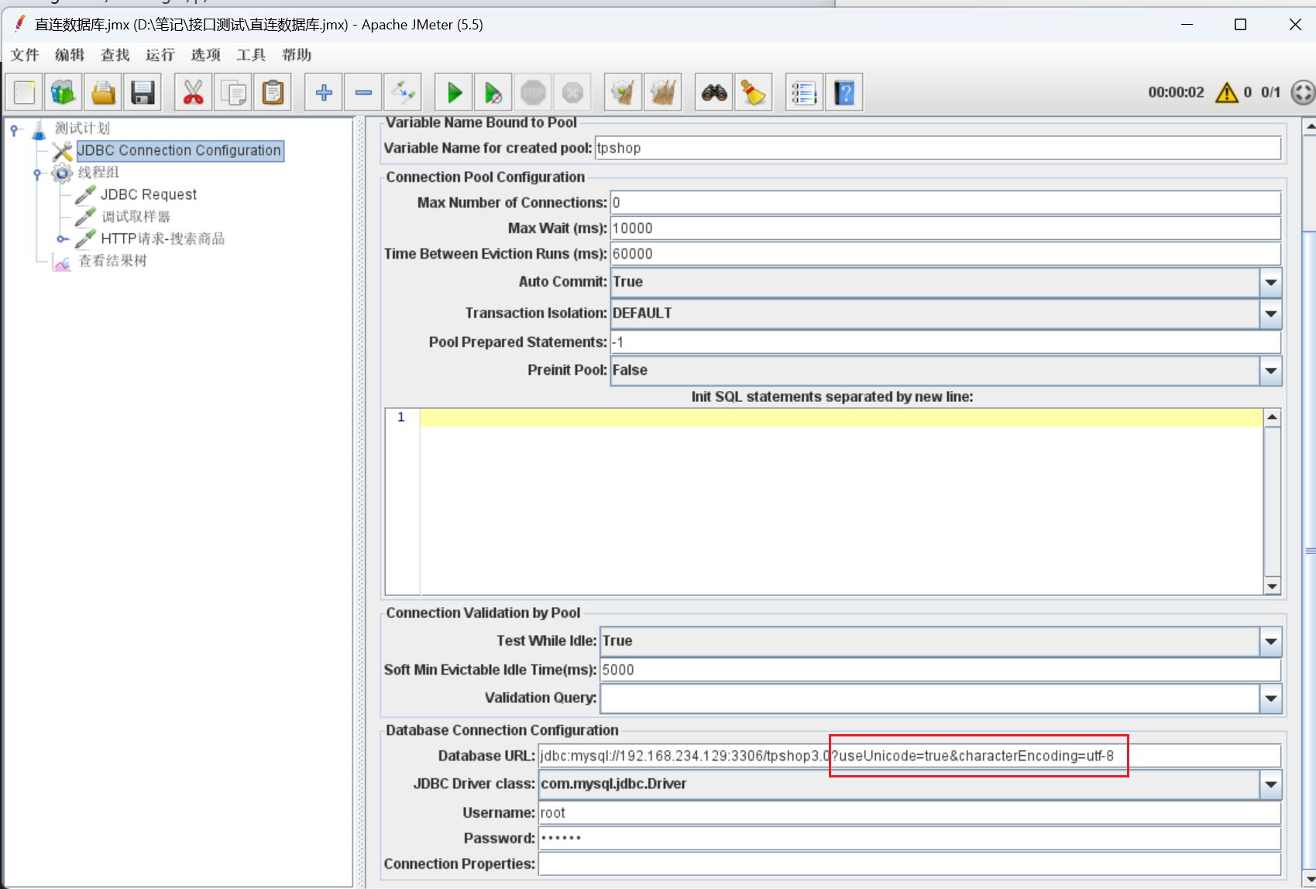Click the main panel scroll-up arrow
The image size is (1316, 889).
[x=1310, y=126]
